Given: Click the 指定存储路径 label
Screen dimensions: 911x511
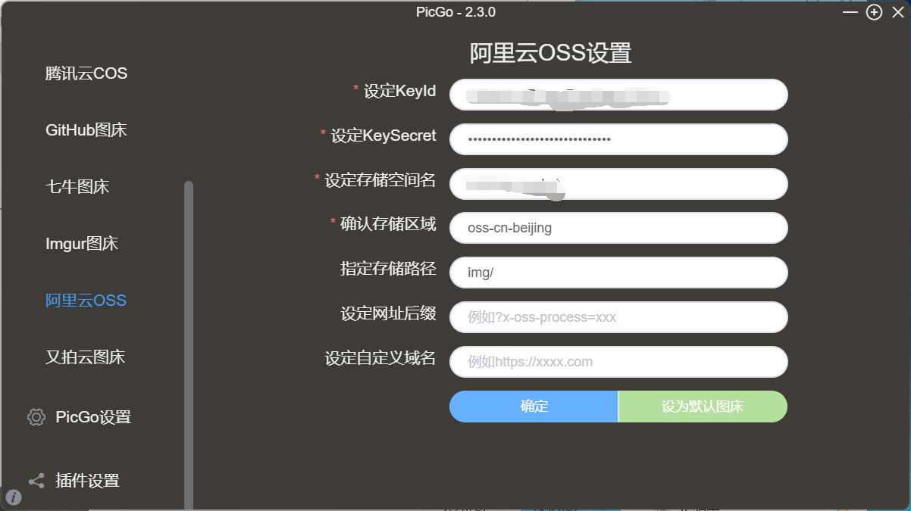Looking at the screenshot, I should point(388,269).
